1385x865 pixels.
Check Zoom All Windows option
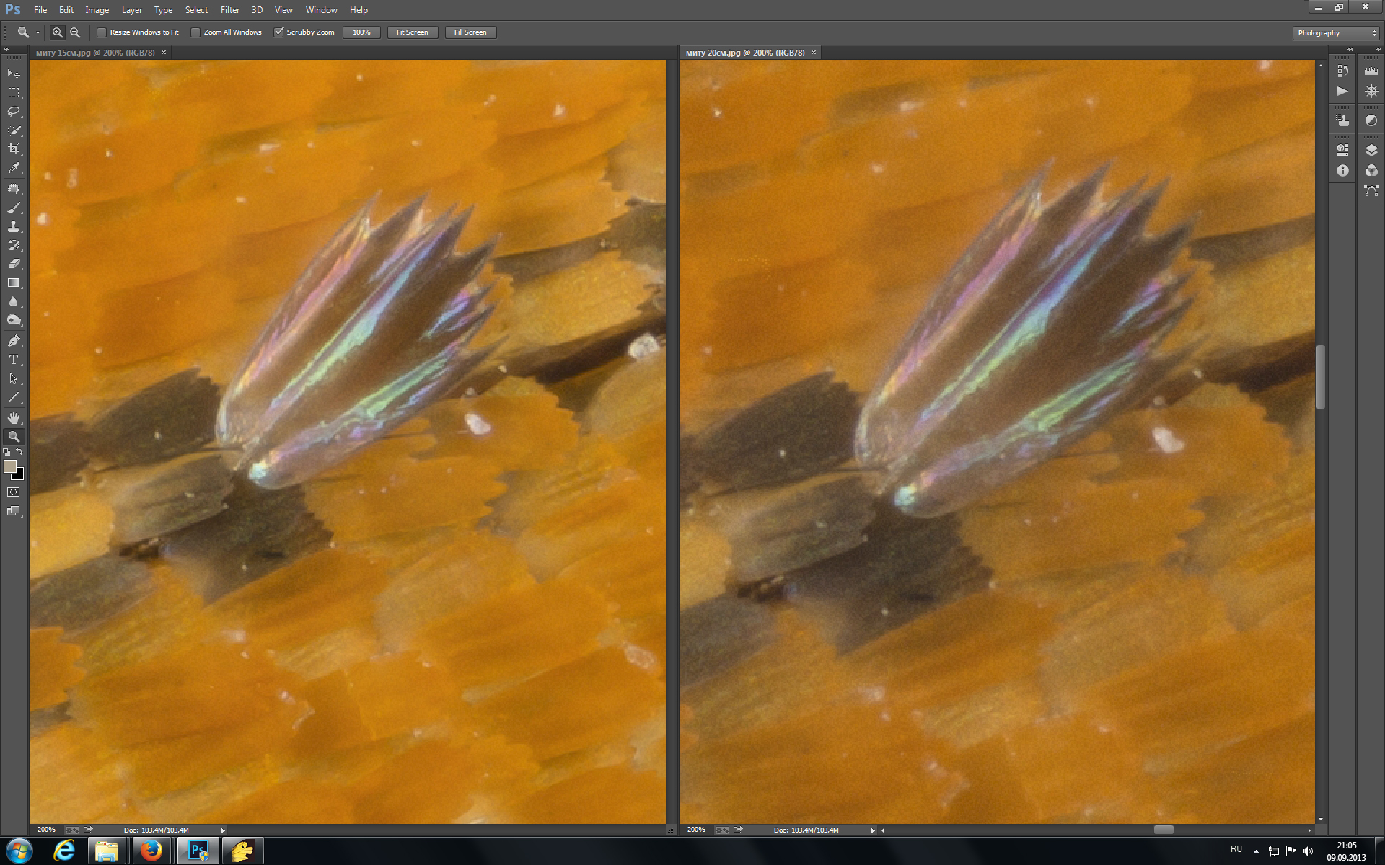195,32
